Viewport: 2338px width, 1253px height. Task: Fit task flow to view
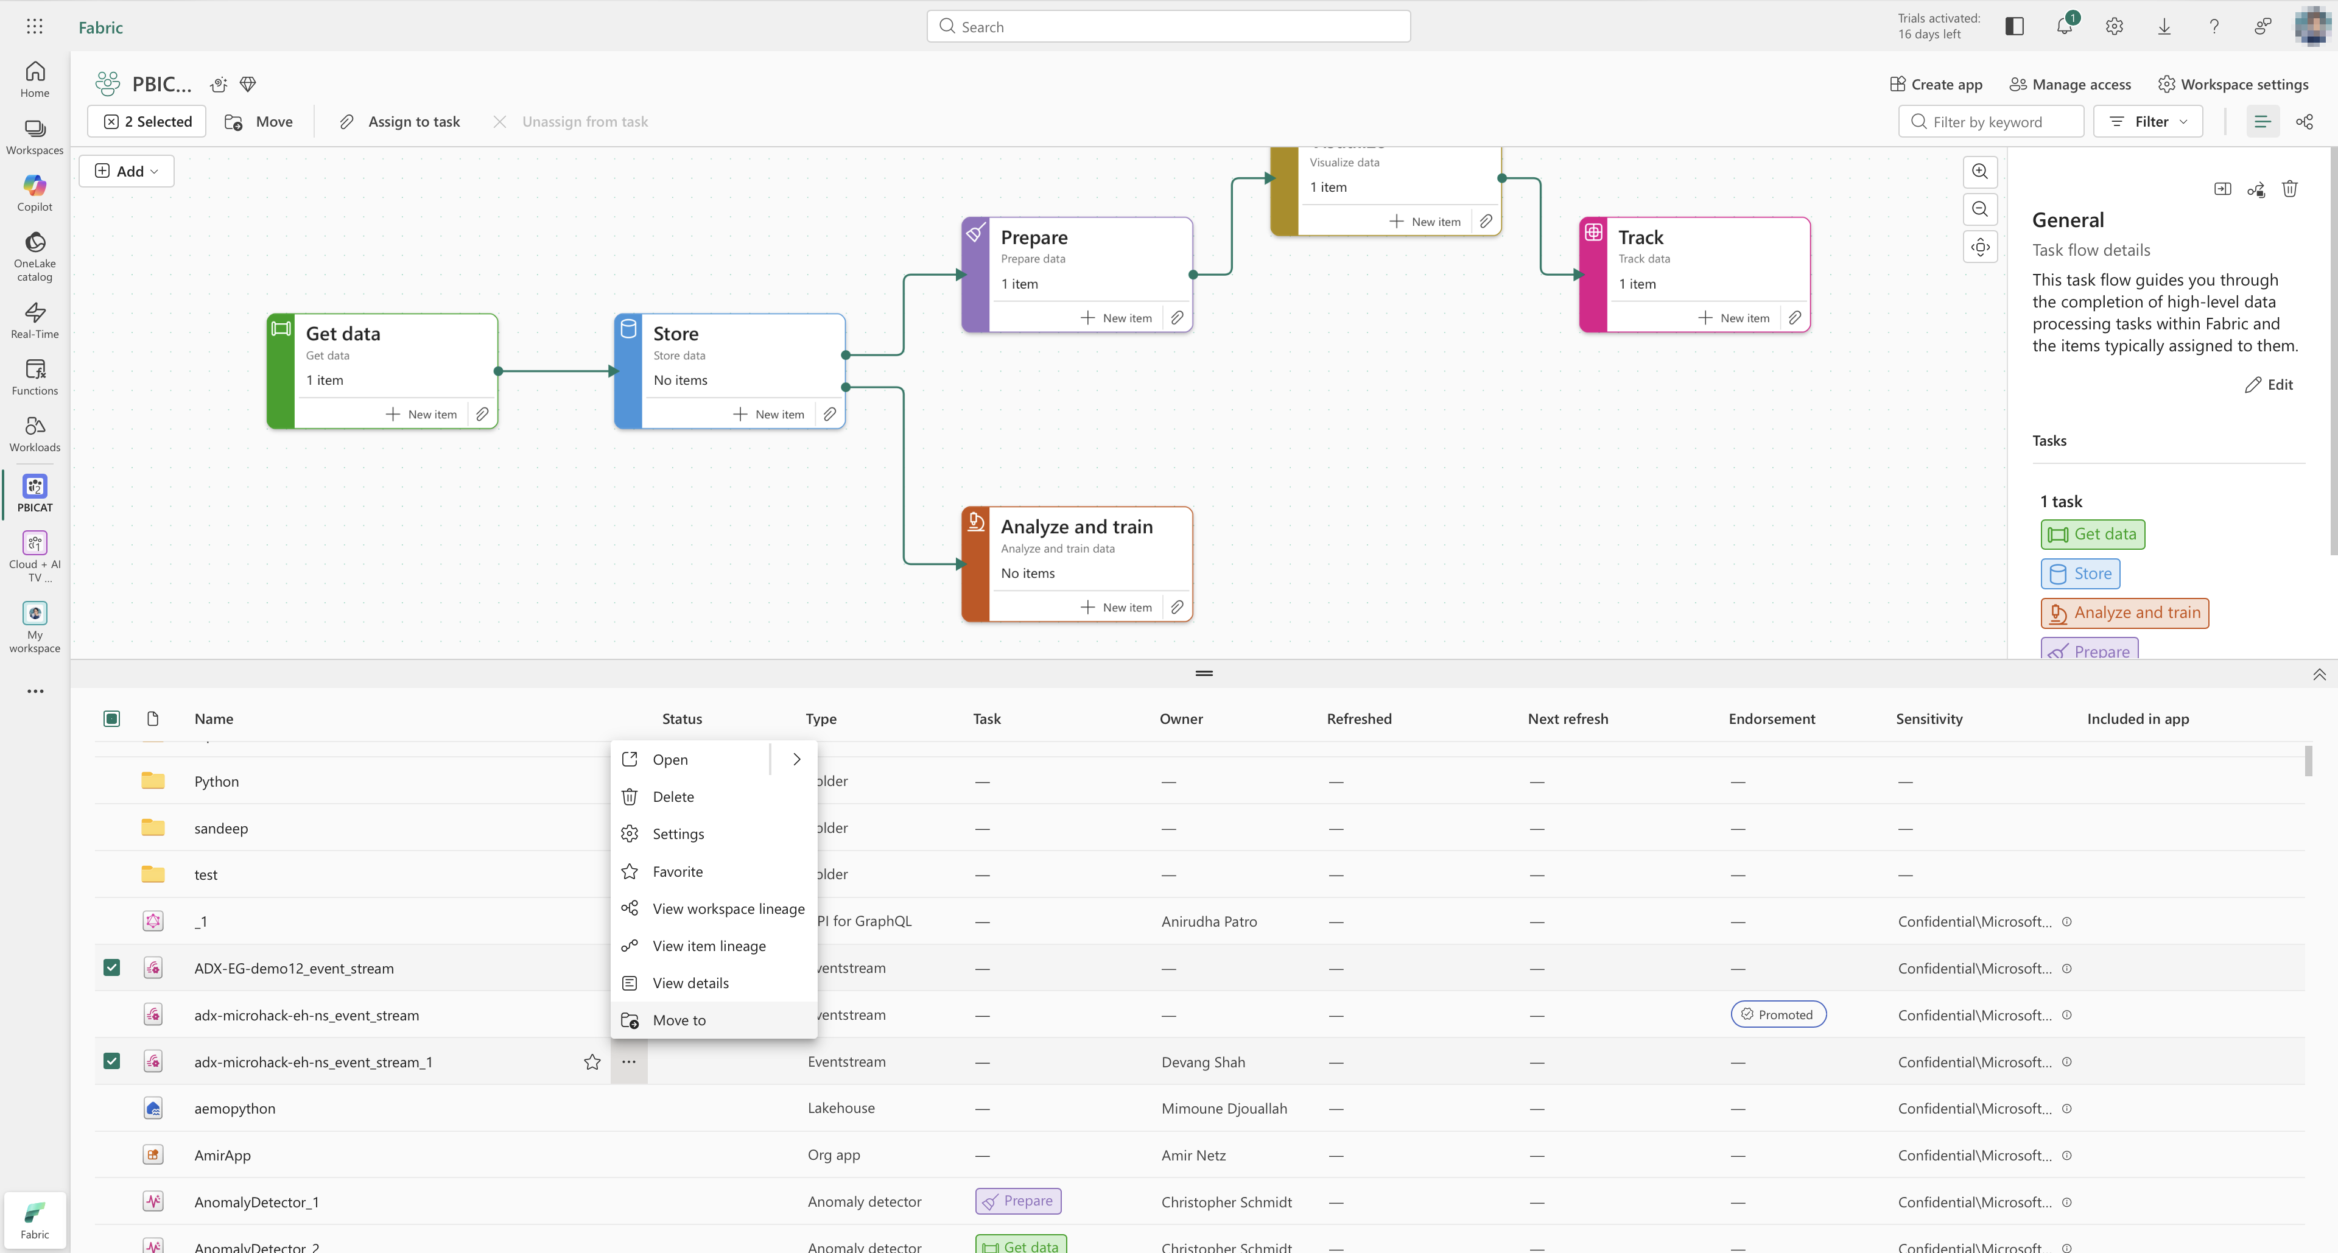pyautogui.click(x=1979, y=247)
